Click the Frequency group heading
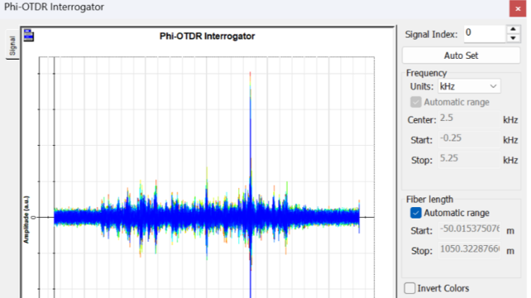The width and height of the screenshot is (531, 298). coord(426,73)
